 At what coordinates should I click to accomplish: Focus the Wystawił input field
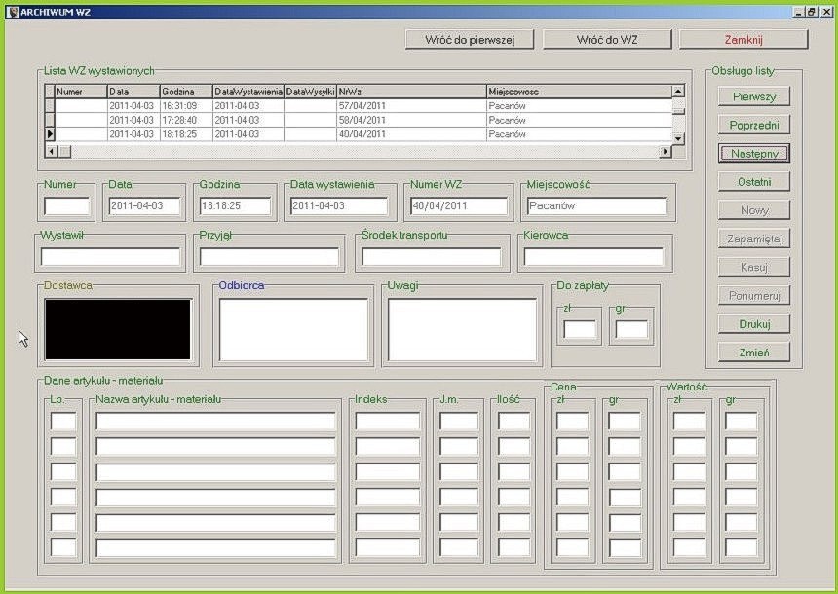point(111,257)
